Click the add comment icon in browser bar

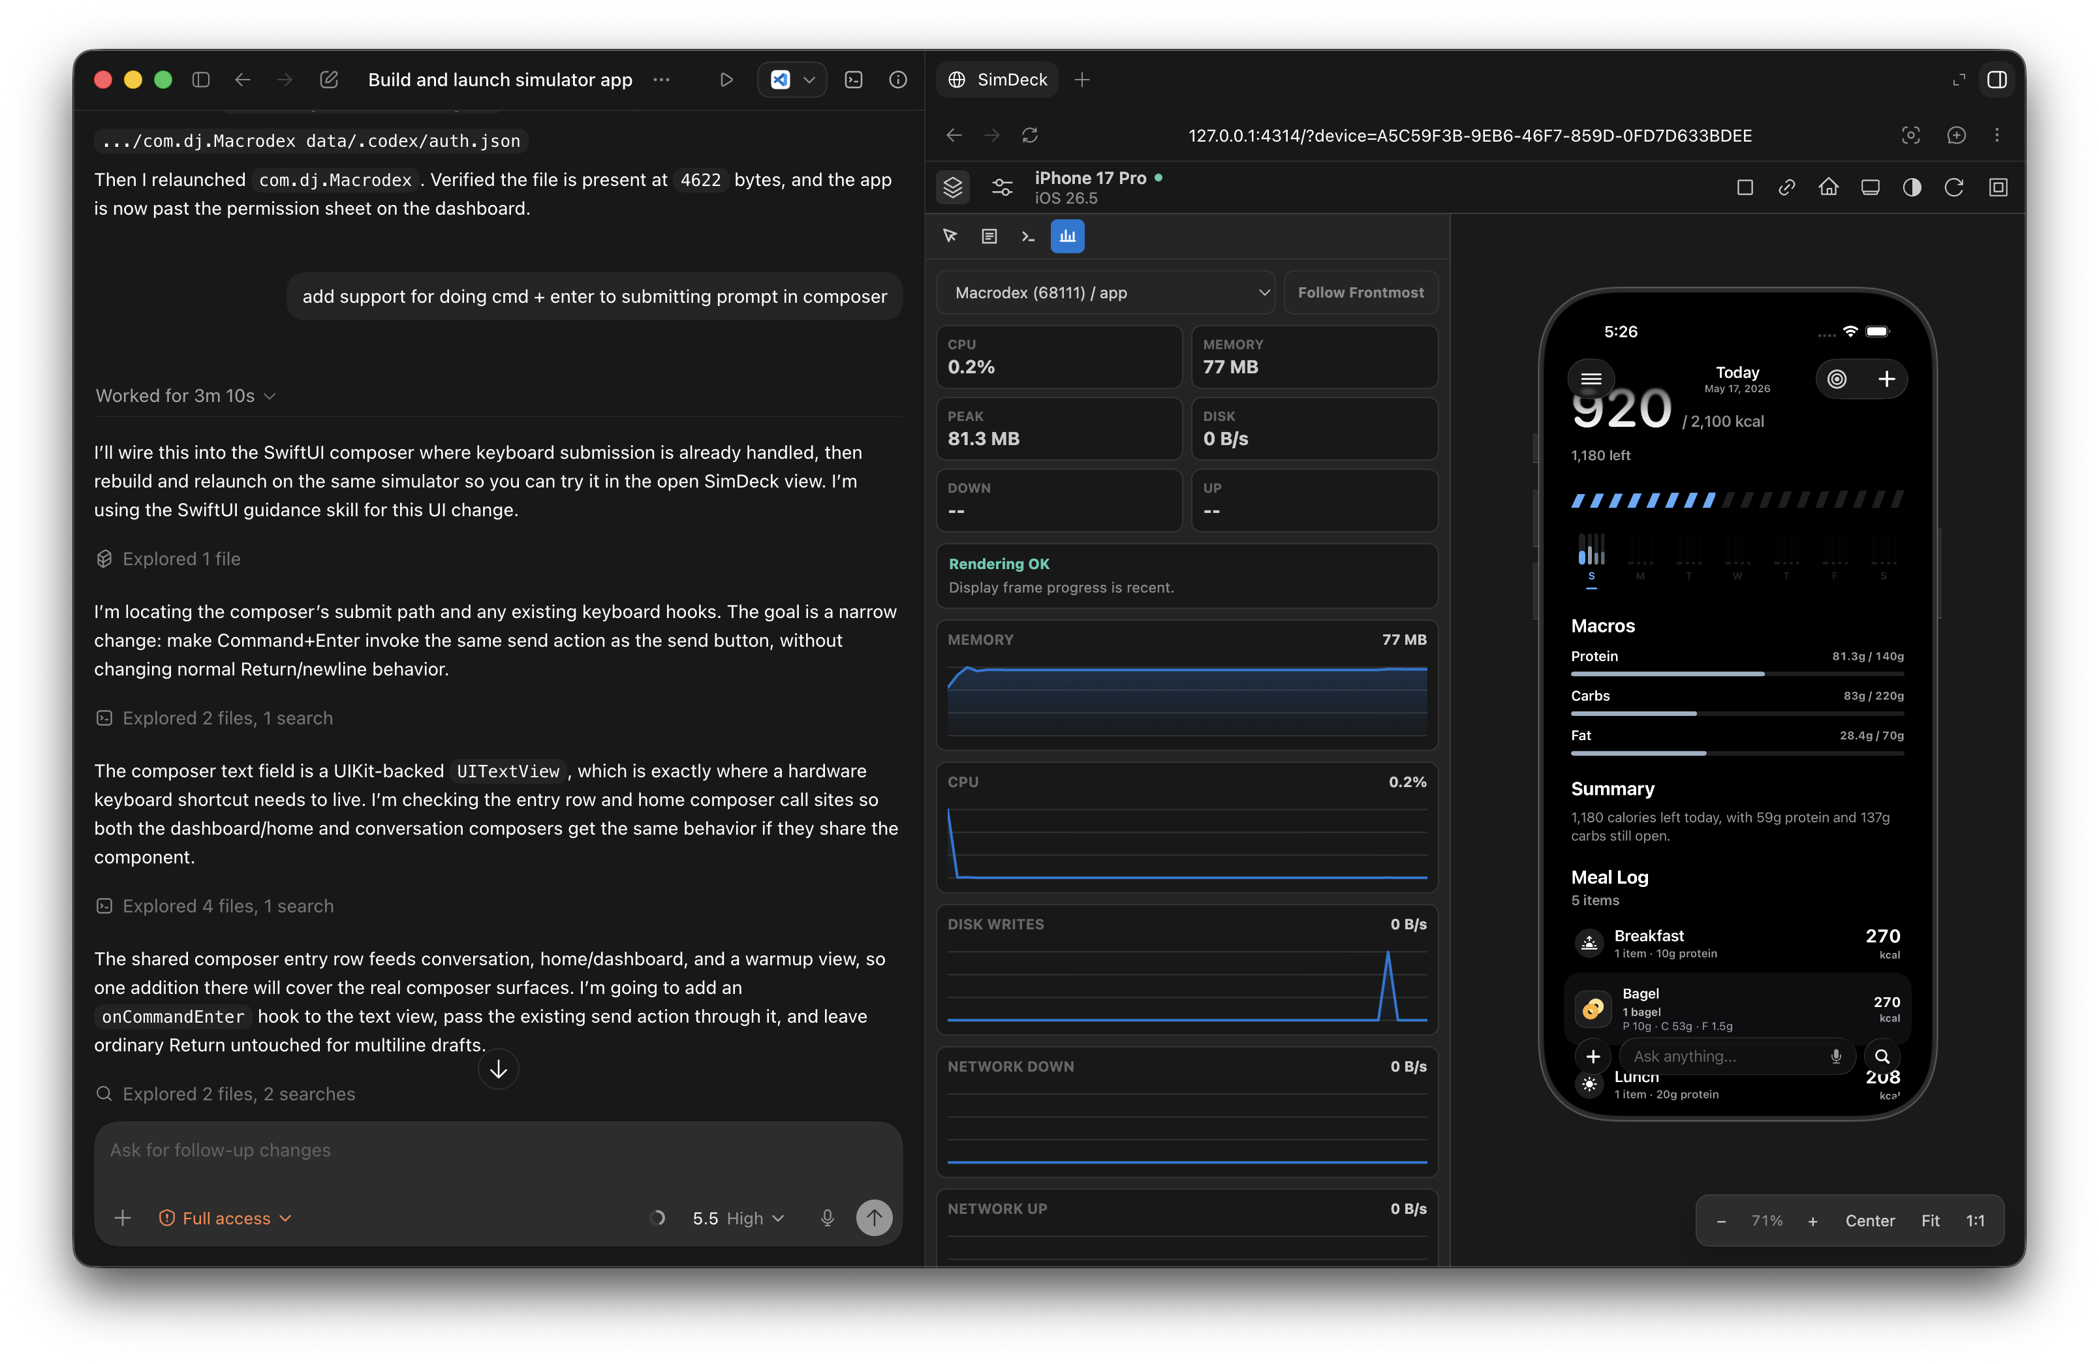[1956, 135]
